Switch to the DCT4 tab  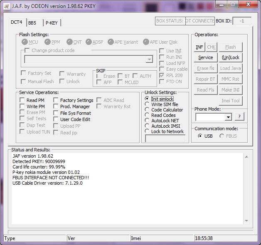(x=17, y=22)
